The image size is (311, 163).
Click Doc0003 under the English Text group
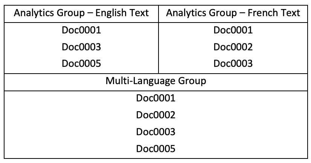81,47
